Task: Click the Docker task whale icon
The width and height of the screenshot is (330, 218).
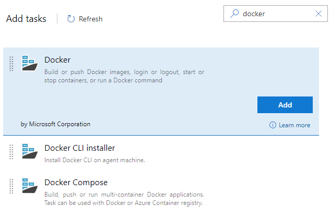Action: coord(29,63)
